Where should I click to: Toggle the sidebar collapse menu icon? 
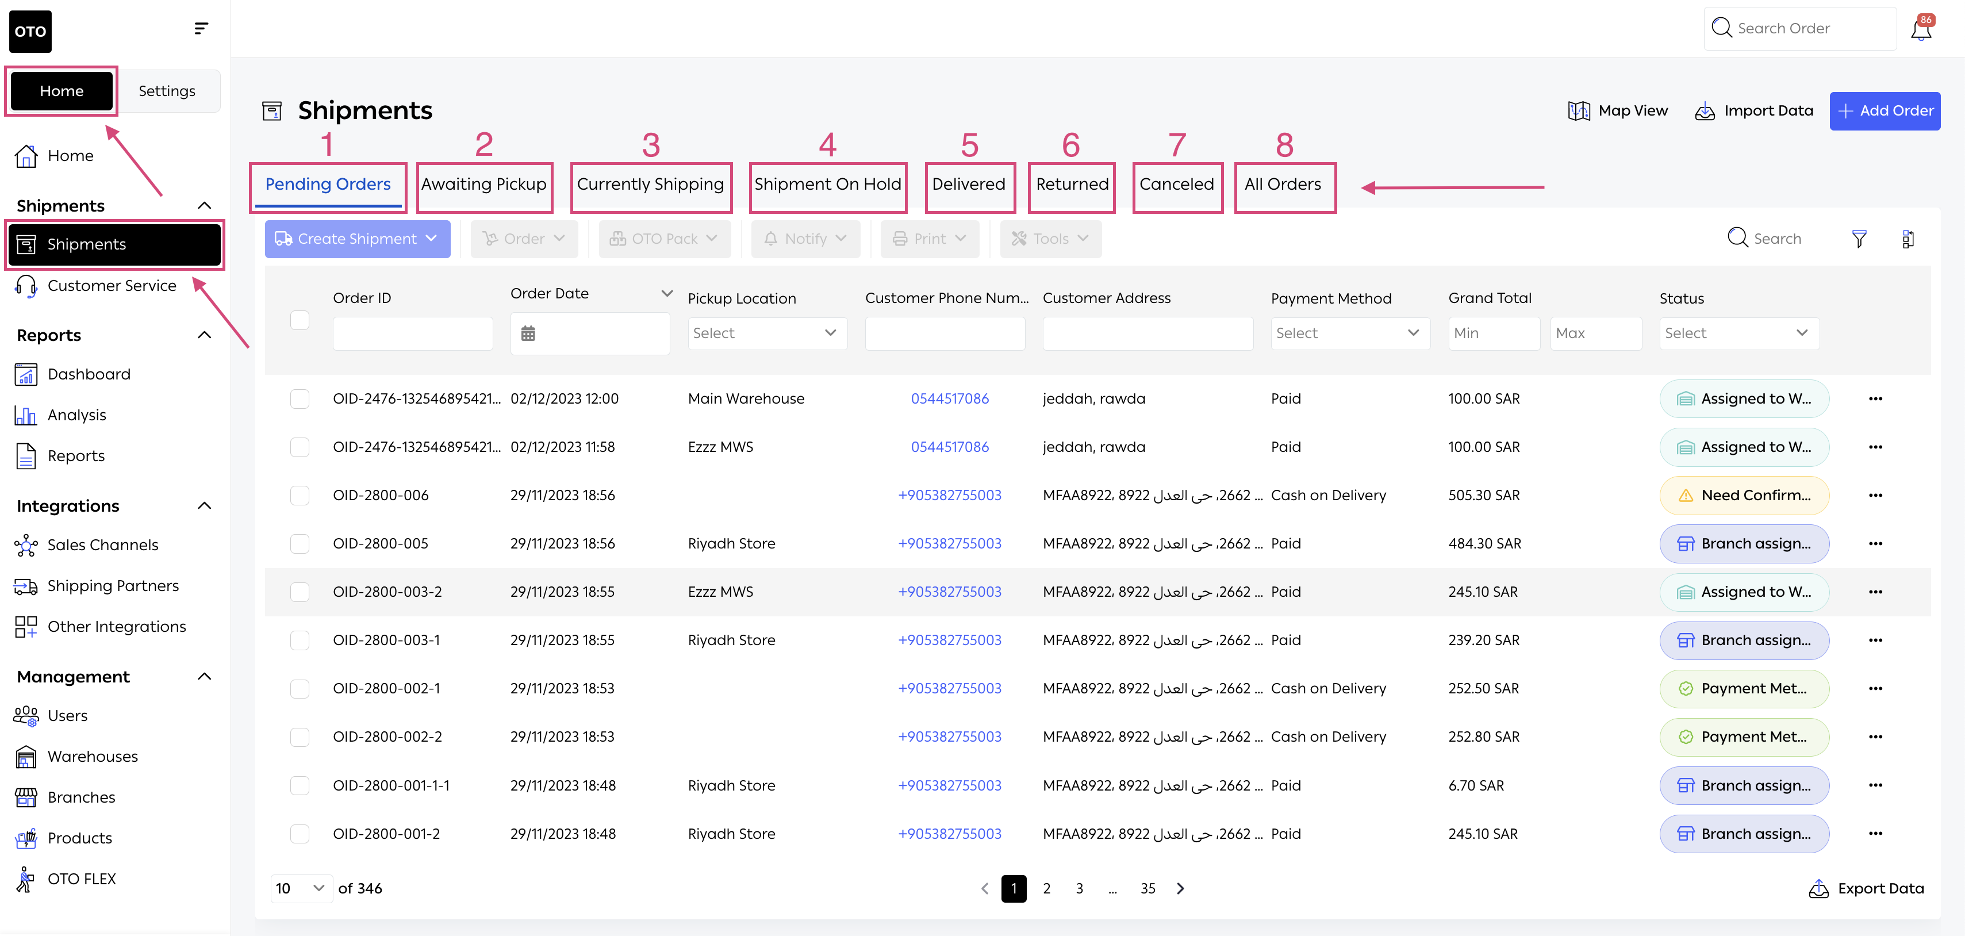tap(201, 28)
